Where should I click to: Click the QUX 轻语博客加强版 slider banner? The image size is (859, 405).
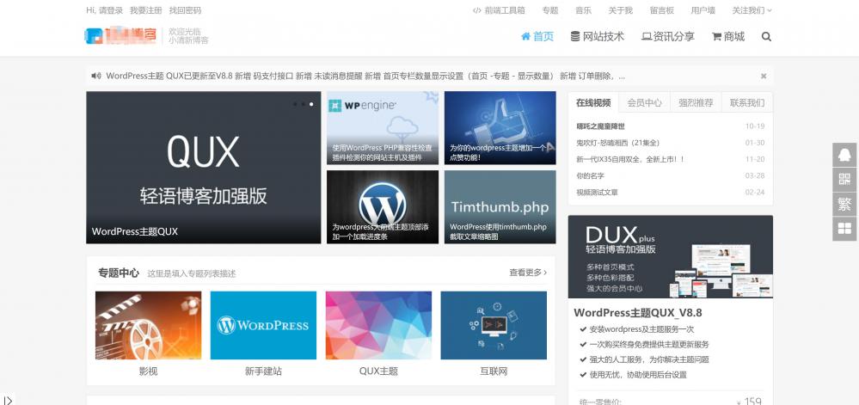pyautogui.click(x=203, y=167)
